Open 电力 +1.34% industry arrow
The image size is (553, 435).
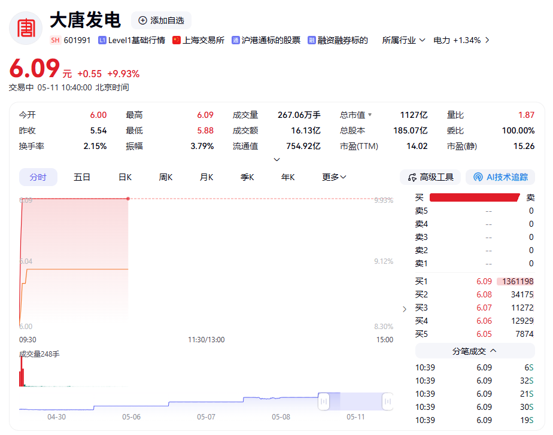coord(487,40)
